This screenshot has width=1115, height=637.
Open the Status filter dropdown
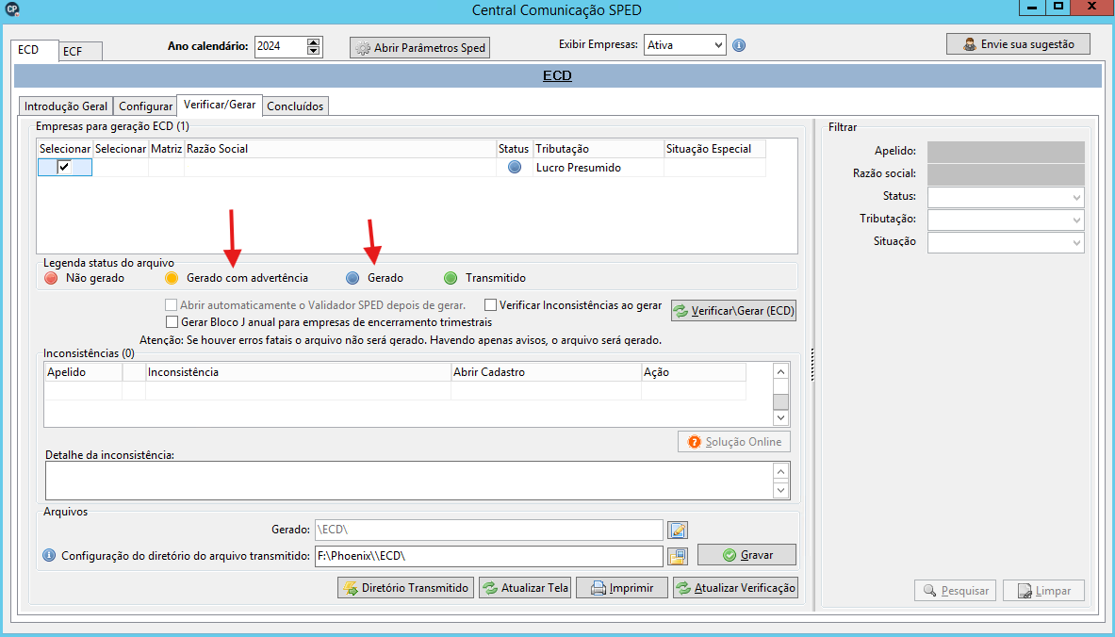click(x=1076, y=197)
